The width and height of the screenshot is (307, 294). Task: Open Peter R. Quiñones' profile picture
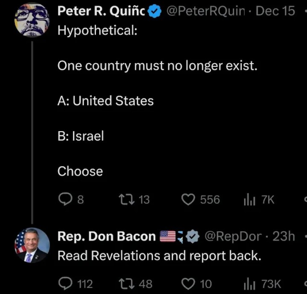32,20
